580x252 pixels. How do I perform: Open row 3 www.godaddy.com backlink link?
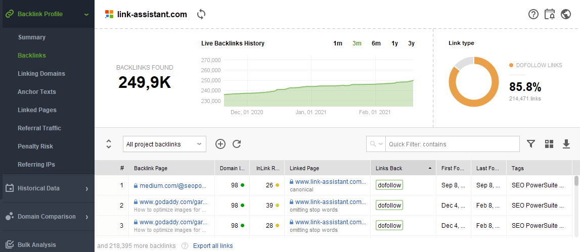[x=173, y=222]
